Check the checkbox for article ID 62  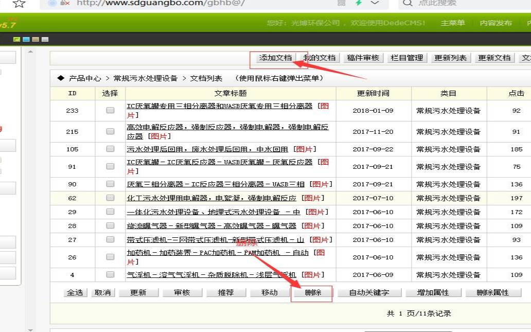[x=111, y=198]
